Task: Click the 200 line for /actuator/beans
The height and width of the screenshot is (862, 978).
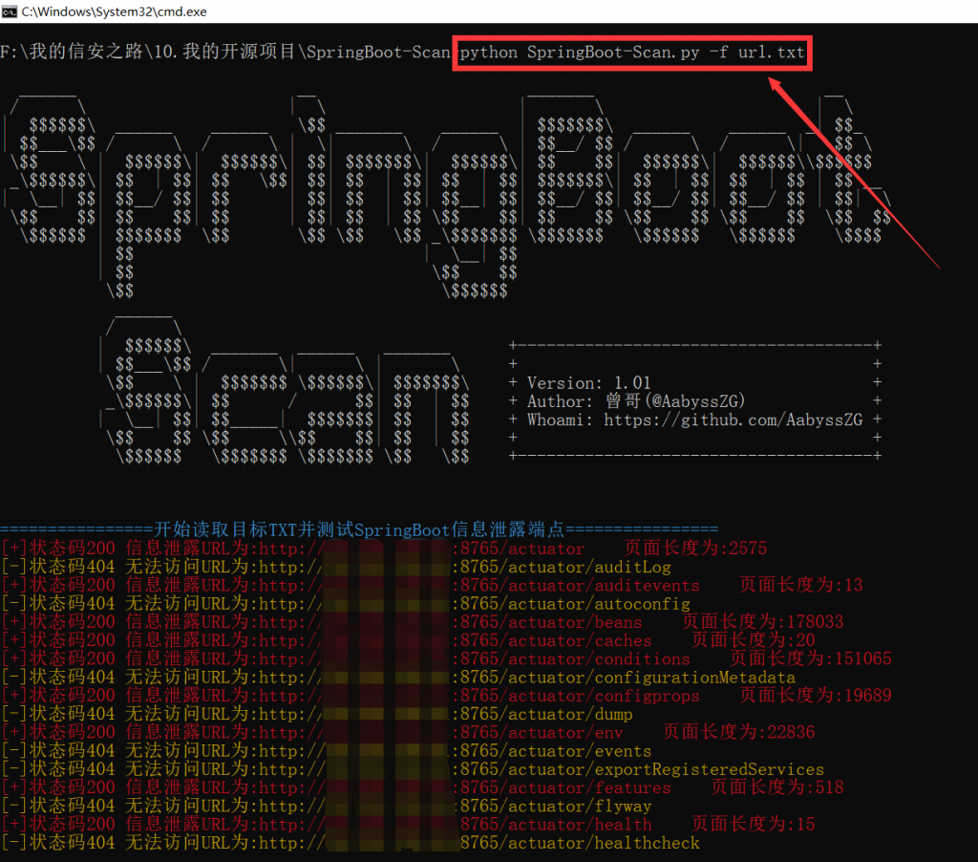Action: click(421, 622)
